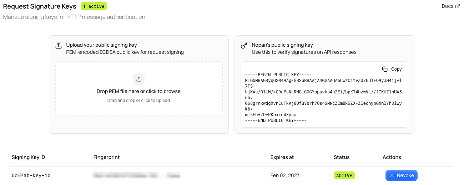Open the Docs link
469x185 pixels.
click(447, 6)
